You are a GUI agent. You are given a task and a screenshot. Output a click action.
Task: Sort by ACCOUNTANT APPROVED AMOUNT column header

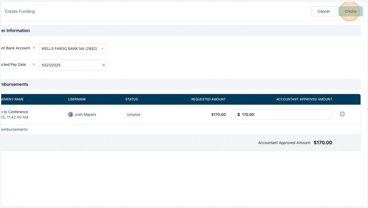304,99
